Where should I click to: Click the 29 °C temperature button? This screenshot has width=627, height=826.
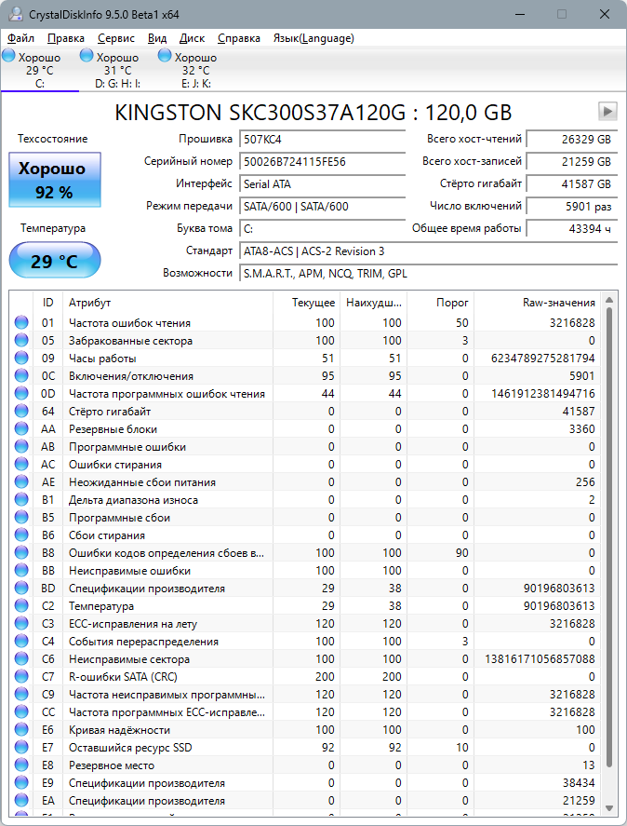pyautogui.click(x=54, y=261)
